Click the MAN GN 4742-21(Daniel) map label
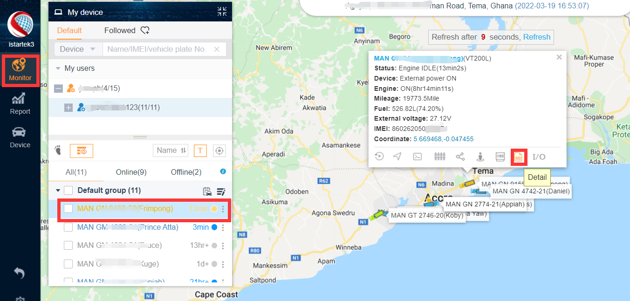Screen dimensions: 630x301 [531, 191]
